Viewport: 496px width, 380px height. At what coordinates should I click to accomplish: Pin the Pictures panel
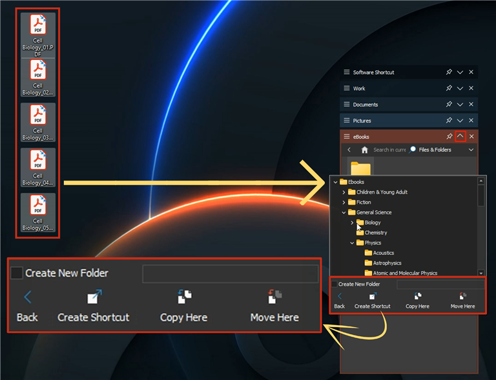coord(449,121)
